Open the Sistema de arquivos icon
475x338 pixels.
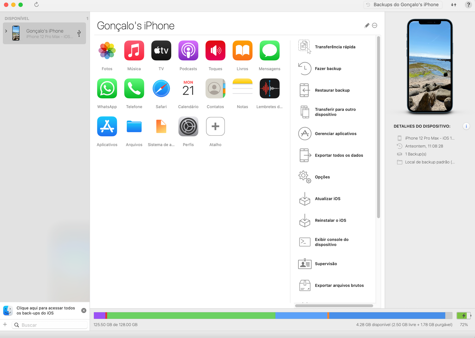tap(161, 127)
